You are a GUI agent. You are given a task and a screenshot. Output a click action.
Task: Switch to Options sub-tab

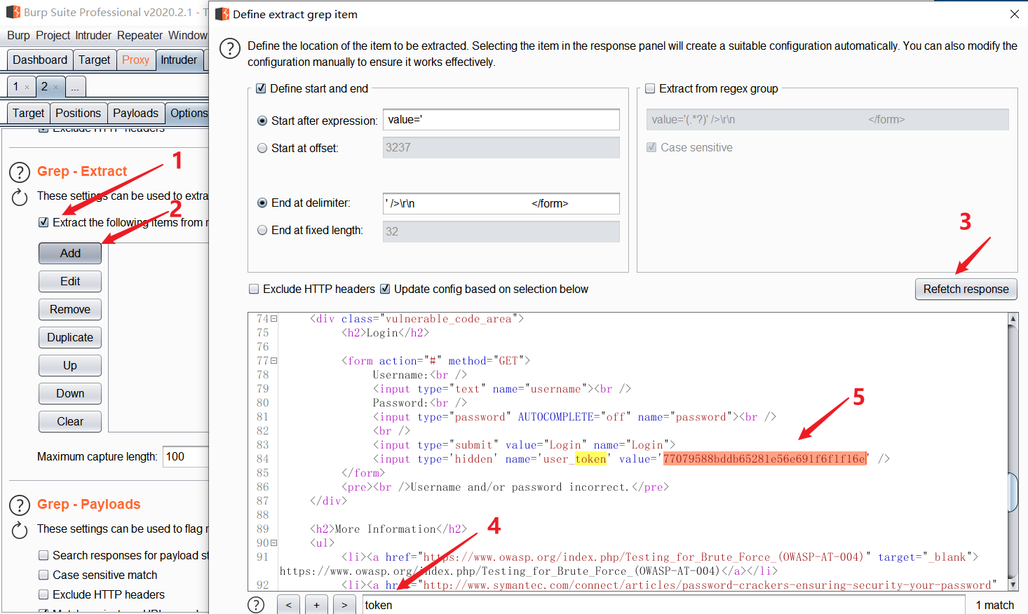[x=188, y=113]
